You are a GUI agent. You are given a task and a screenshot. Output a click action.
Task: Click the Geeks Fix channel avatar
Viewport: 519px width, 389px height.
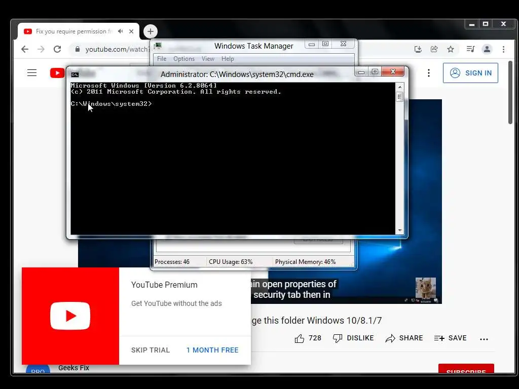coord(38,368)
